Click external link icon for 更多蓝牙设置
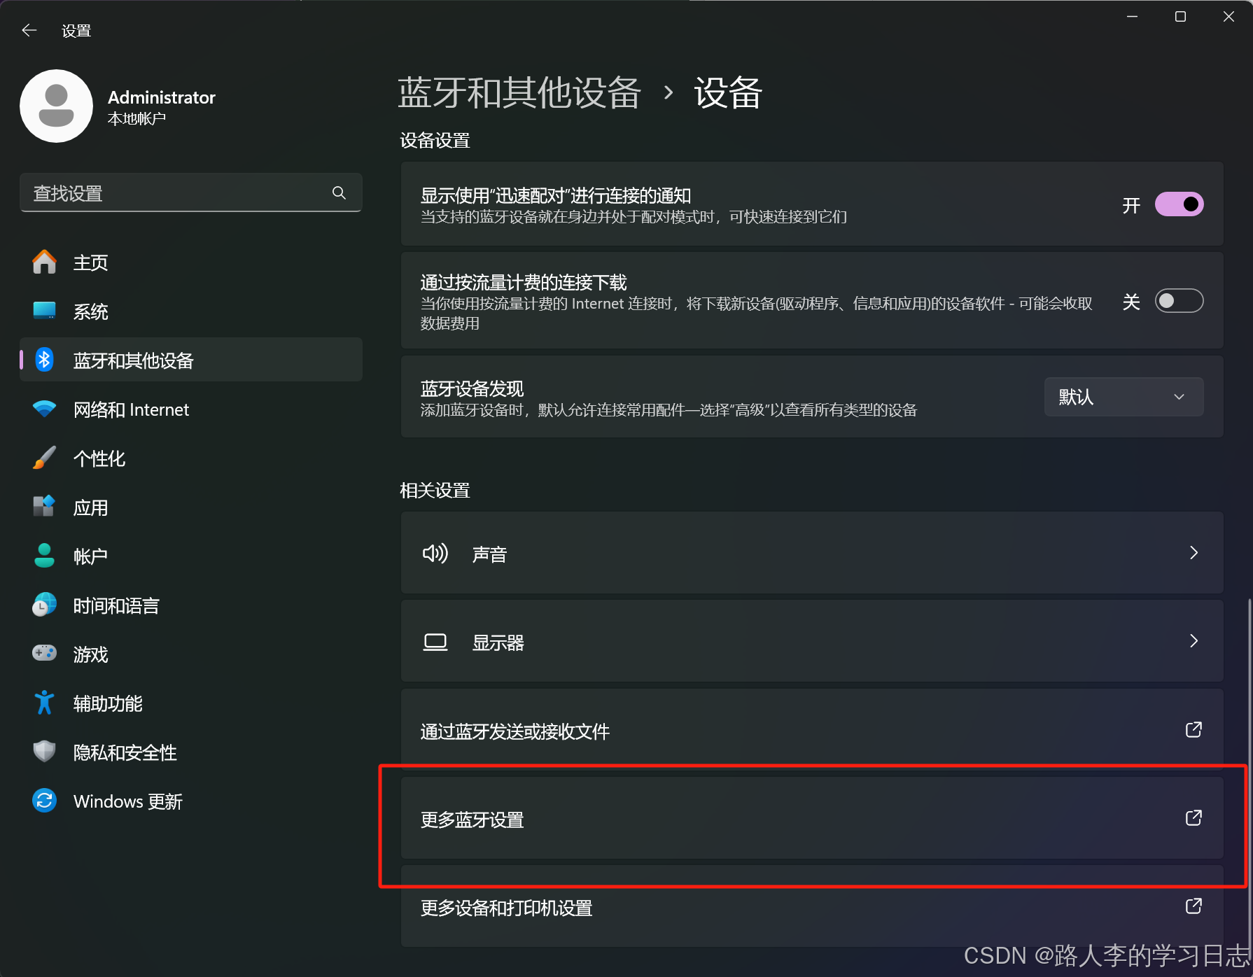1253x977 pixels. (1193, 818)
